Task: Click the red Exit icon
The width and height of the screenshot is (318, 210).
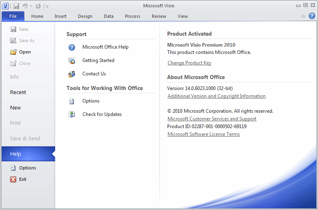Action: 13,179
